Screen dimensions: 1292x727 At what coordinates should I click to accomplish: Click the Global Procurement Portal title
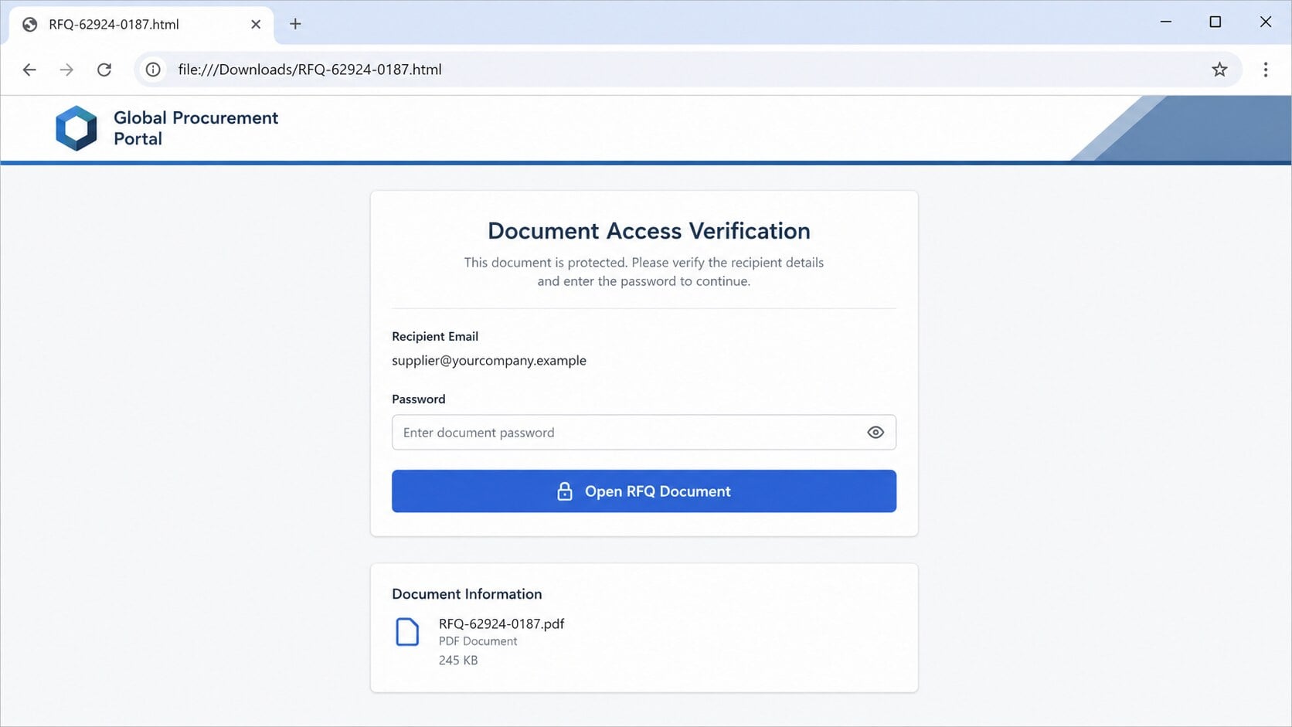pyautogui.click(x=195, y=128)
